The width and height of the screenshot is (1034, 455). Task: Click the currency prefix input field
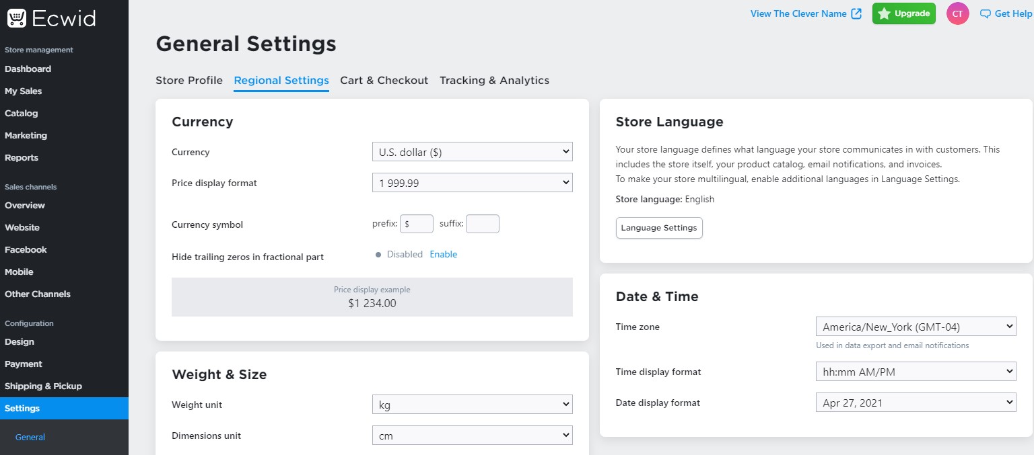417,223
